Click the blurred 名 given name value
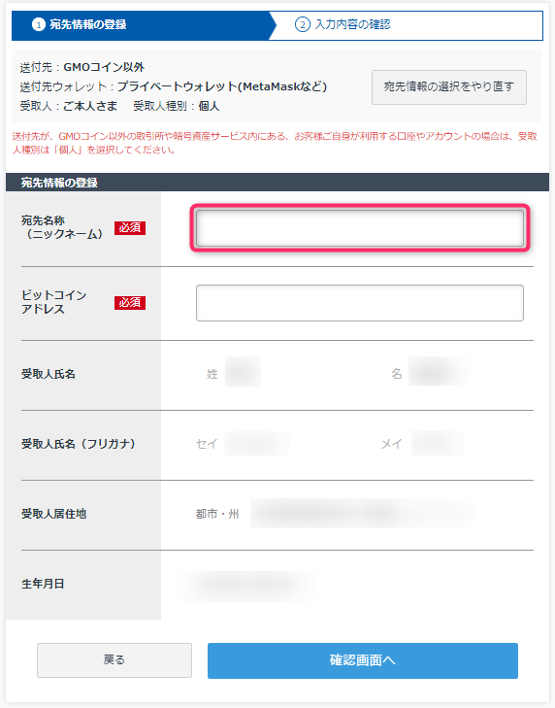 tap(439, 371)
